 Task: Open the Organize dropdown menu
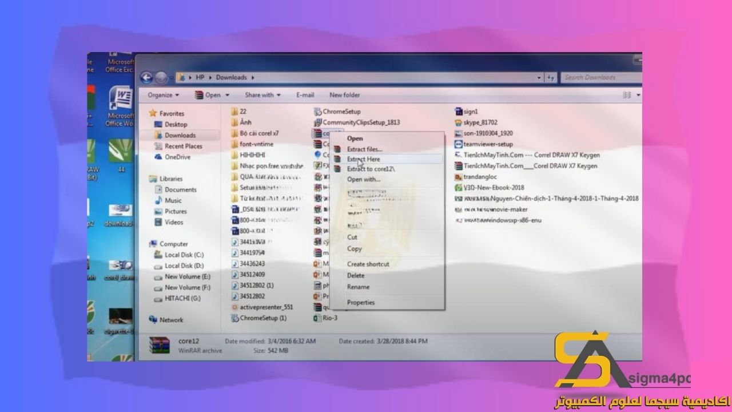pyautogui.click(x=163, y=95)
